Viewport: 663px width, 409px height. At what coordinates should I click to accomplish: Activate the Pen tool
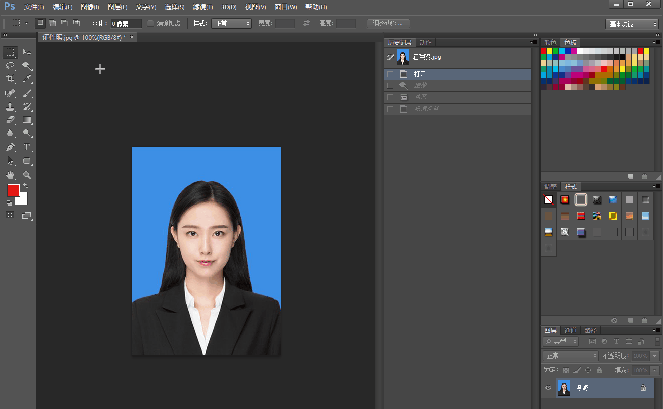coord(10,147)
